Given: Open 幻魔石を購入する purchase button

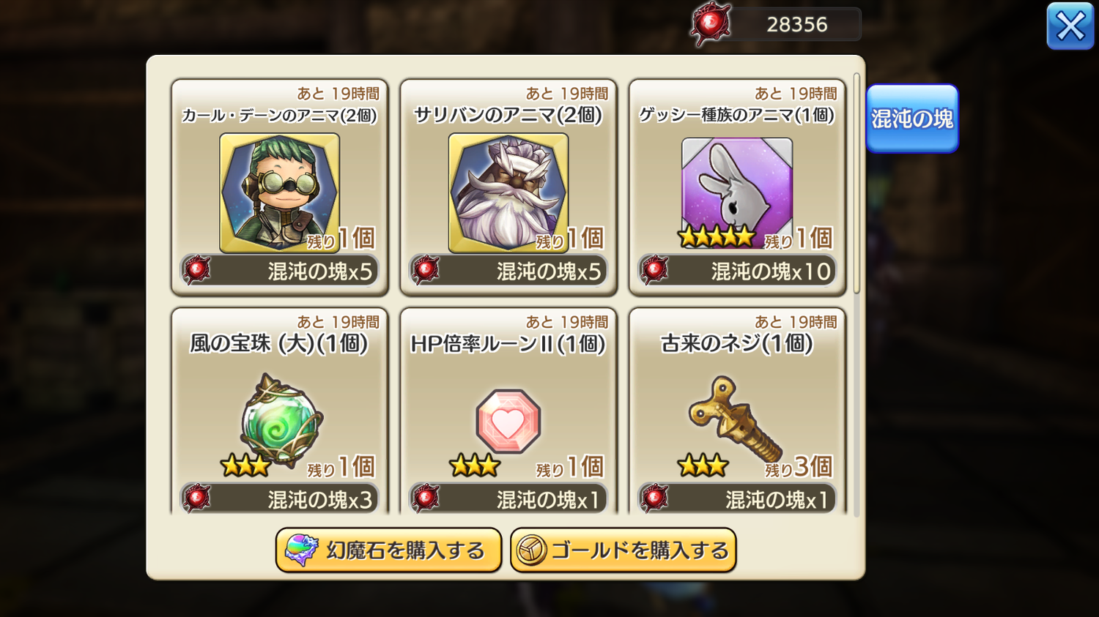Looking at the screenshot, I should click(x=388, y=550).
